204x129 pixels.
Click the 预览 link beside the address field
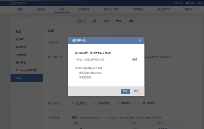(135, 59)
